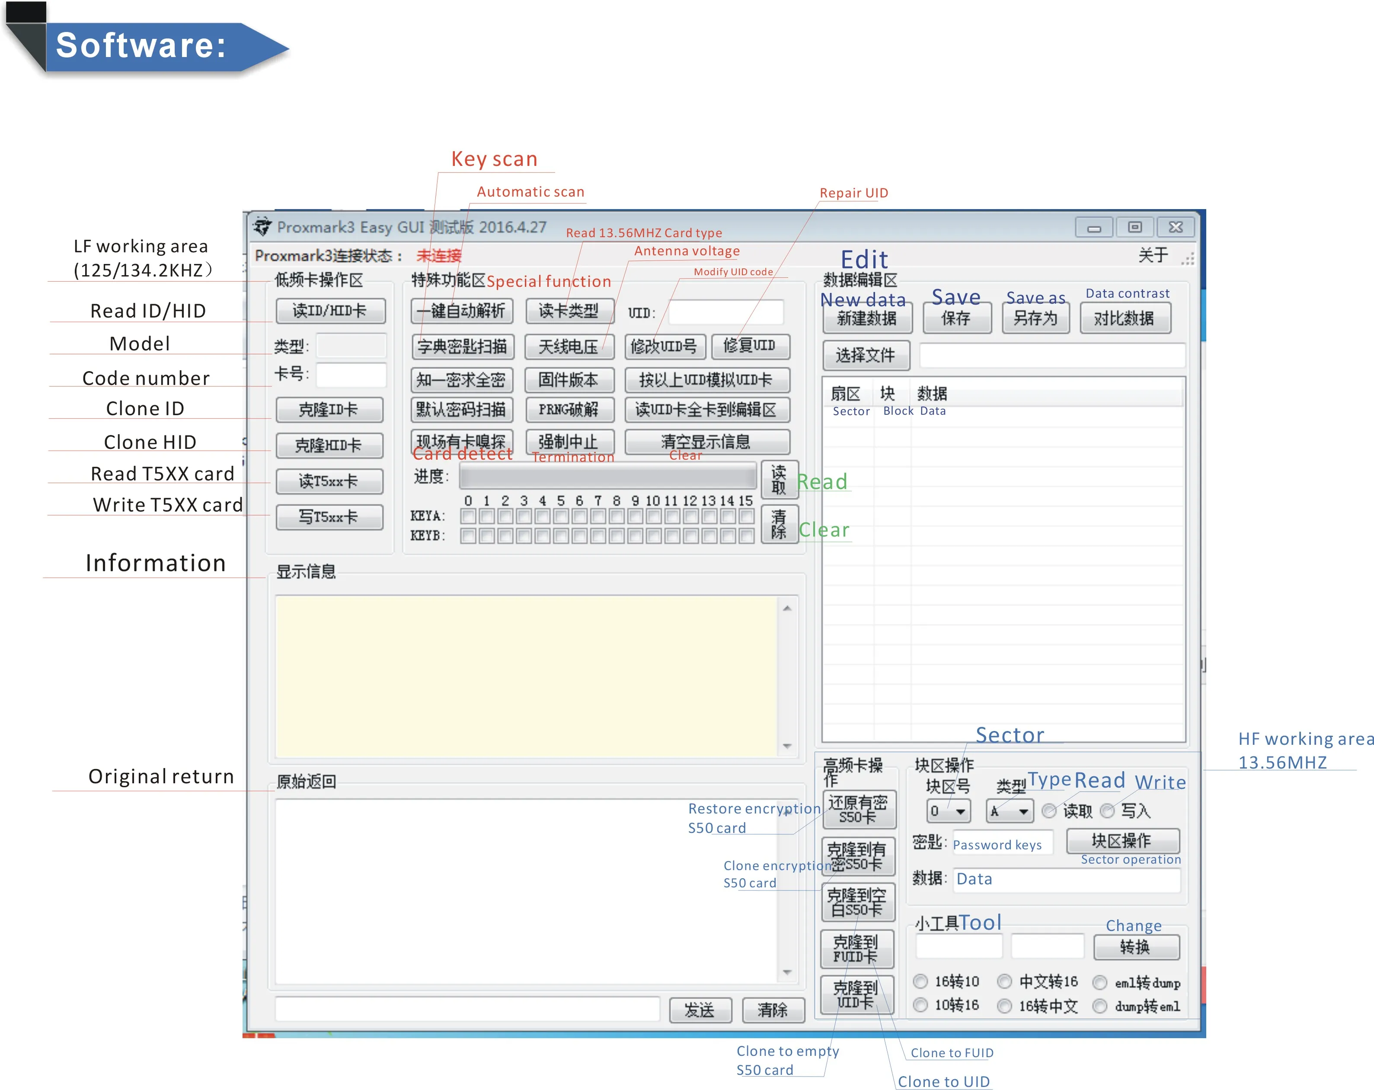Click the 克隆ID卡 button
The height and width of the screenshot is (1090, 1374).
(x=329, y=410)
